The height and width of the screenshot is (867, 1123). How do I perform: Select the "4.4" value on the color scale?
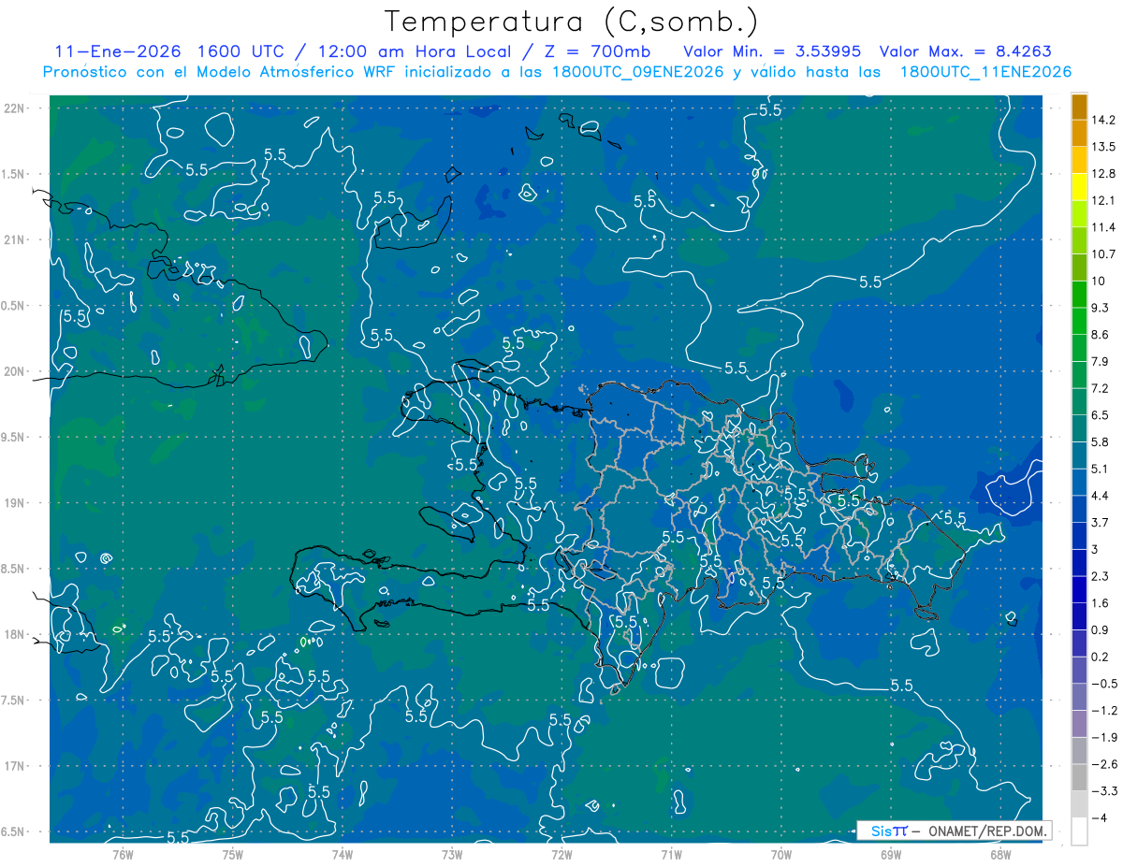(1101, 496)
